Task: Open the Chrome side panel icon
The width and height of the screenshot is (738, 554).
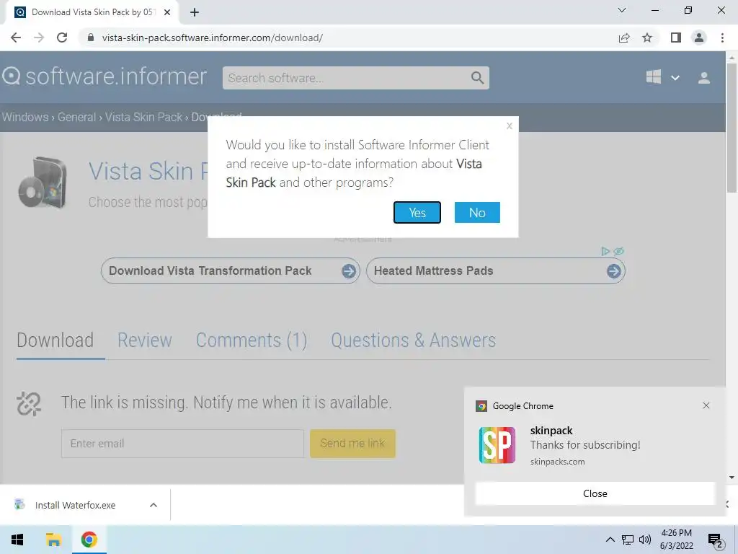Action: click(x=676, y=38)
